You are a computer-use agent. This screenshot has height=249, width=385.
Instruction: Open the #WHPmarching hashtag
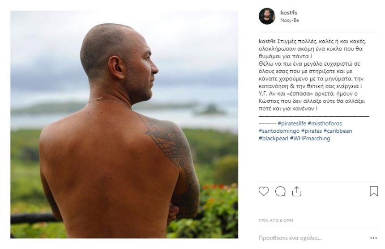(x=310, y=138)
